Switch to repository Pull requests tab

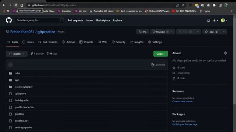tap(48, 42)
